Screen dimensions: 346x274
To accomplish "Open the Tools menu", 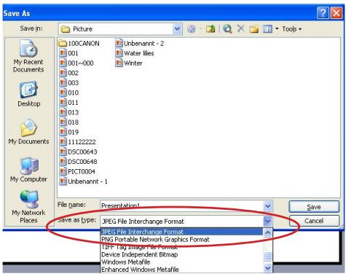I will 291,29.
